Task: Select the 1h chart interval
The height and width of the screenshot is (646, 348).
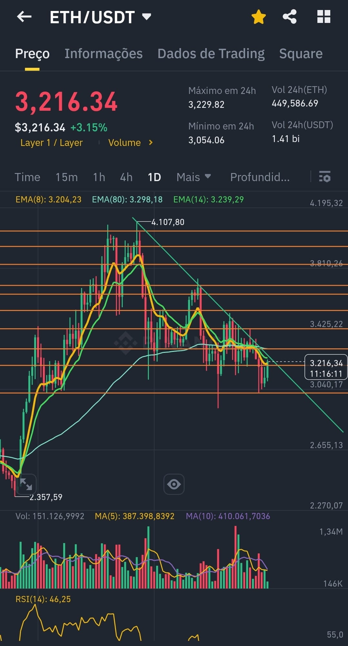Action: (99, 177)
